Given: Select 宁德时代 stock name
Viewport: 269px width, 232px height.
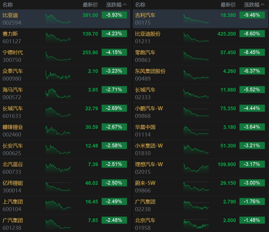Looking at the screenshot, I should (13, 53).
